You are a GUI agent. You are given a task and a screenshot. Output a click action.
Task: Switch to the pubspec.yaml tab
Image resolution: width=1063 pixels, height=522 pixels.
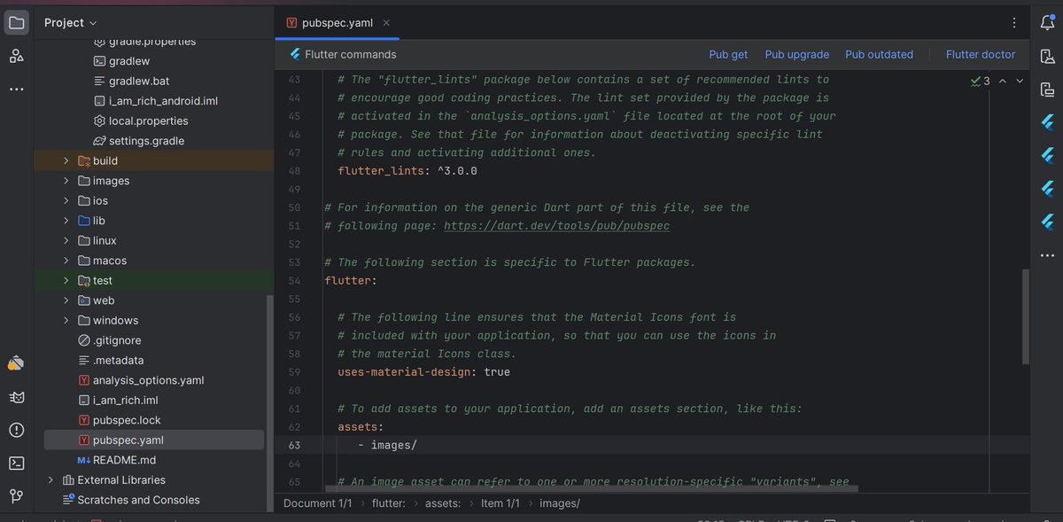337,23
